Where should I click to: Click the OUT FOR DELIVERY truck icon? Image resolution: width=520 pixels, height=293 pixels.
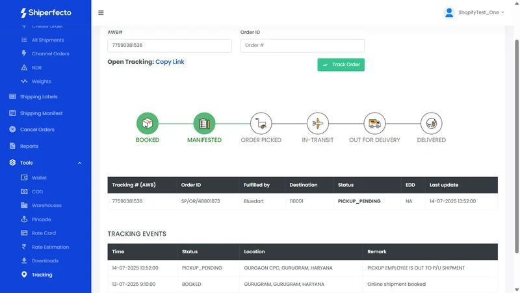[374, 123]
